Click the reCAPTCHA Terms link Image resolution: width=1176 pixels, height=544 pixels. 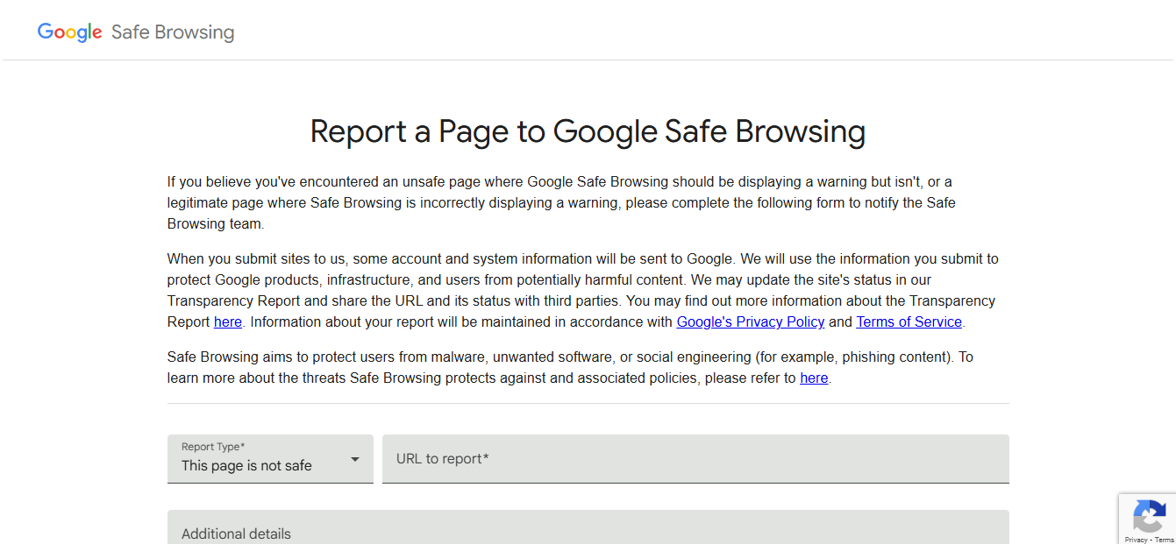pyautogui.click(x=1164, y=540)
